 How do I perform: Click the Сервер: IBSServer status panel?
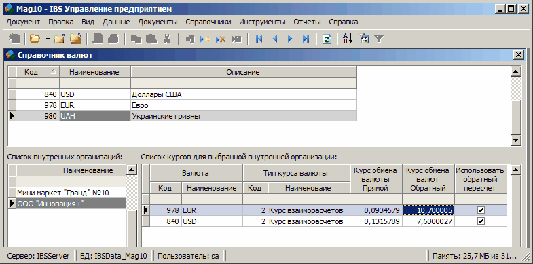click(39, 256)
